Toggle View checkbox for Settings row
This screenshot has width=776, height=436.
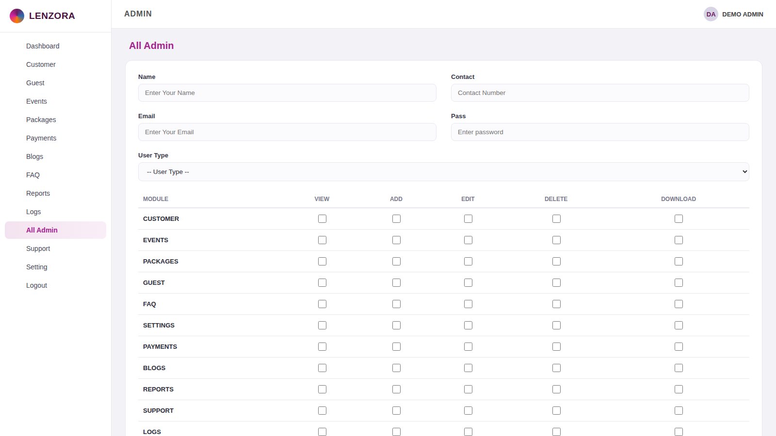coord(322,326)
